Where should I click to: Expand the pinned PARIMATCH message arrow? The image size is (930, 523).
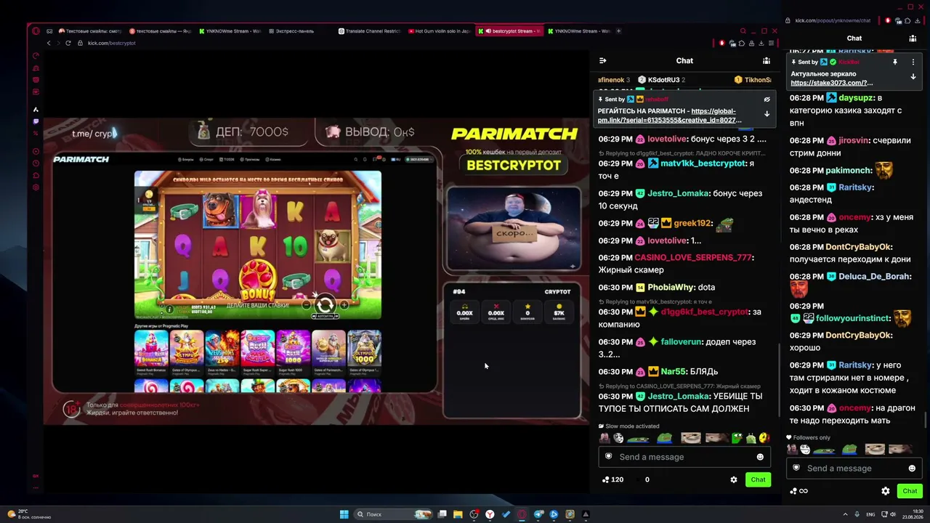click(x=767, y=114)
